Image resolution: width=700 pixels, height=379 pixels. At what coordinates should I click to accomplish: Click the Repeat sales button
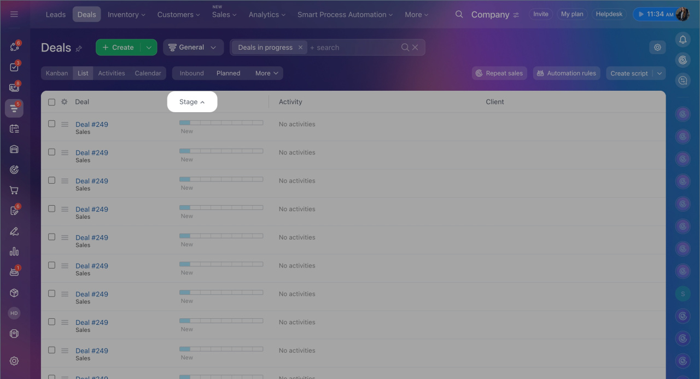499,73
